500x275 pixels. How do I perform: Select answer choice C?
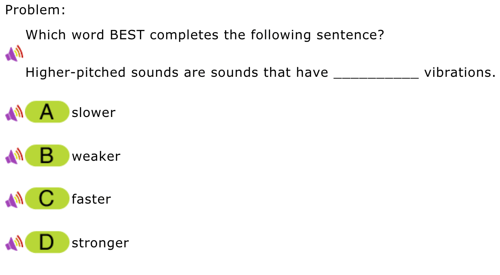tap(47, 198)
